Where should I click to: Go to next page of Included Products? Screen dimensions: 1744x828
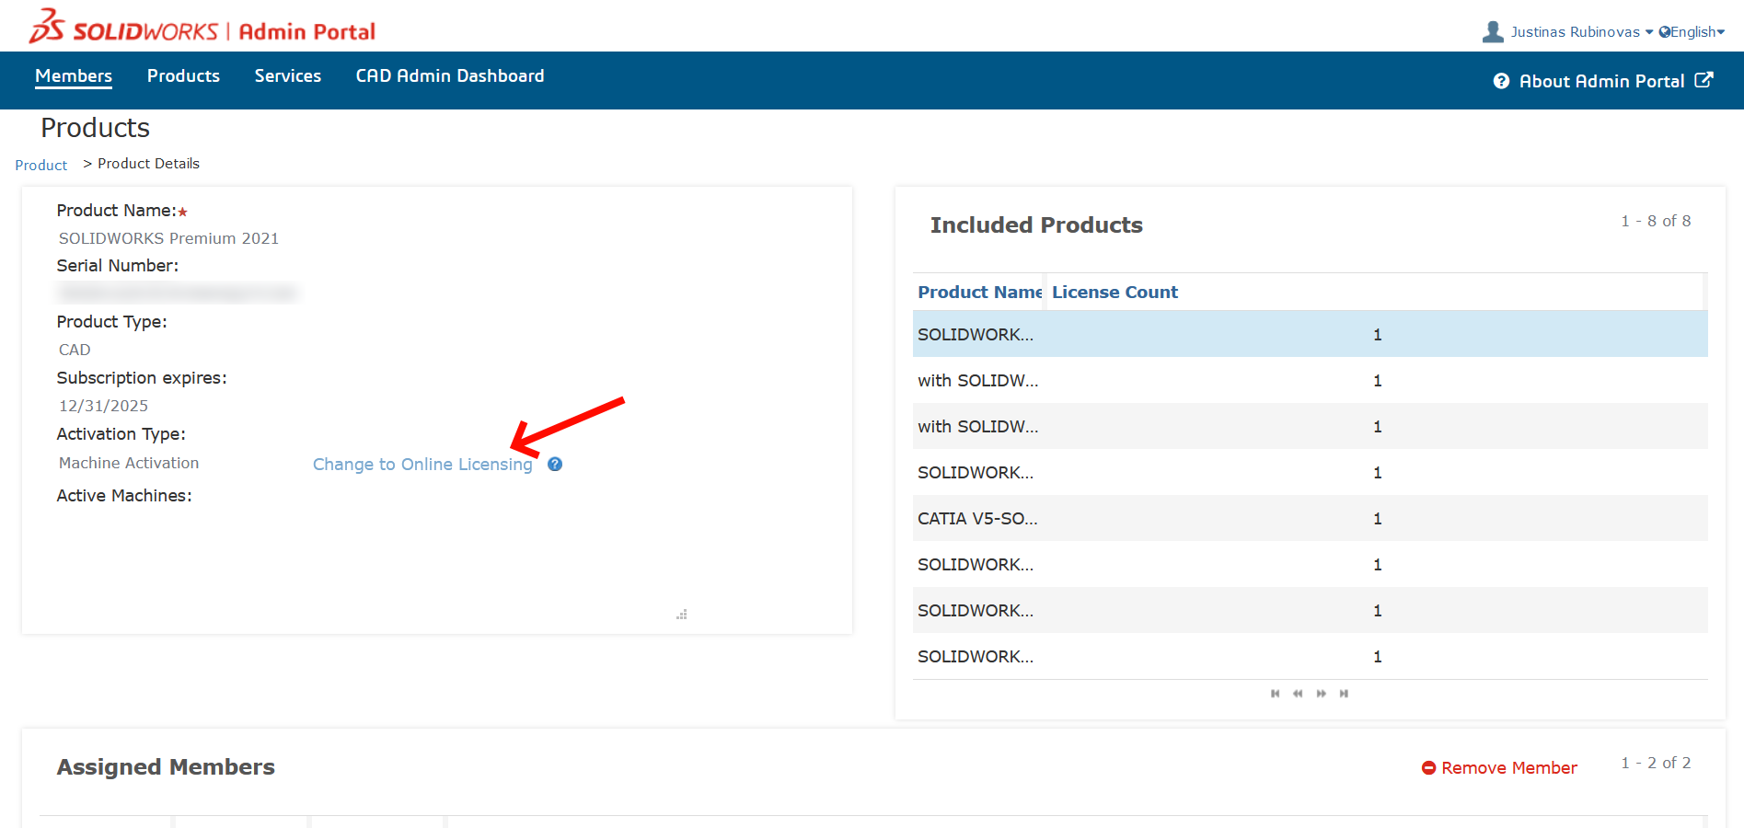click(1322, 694)
